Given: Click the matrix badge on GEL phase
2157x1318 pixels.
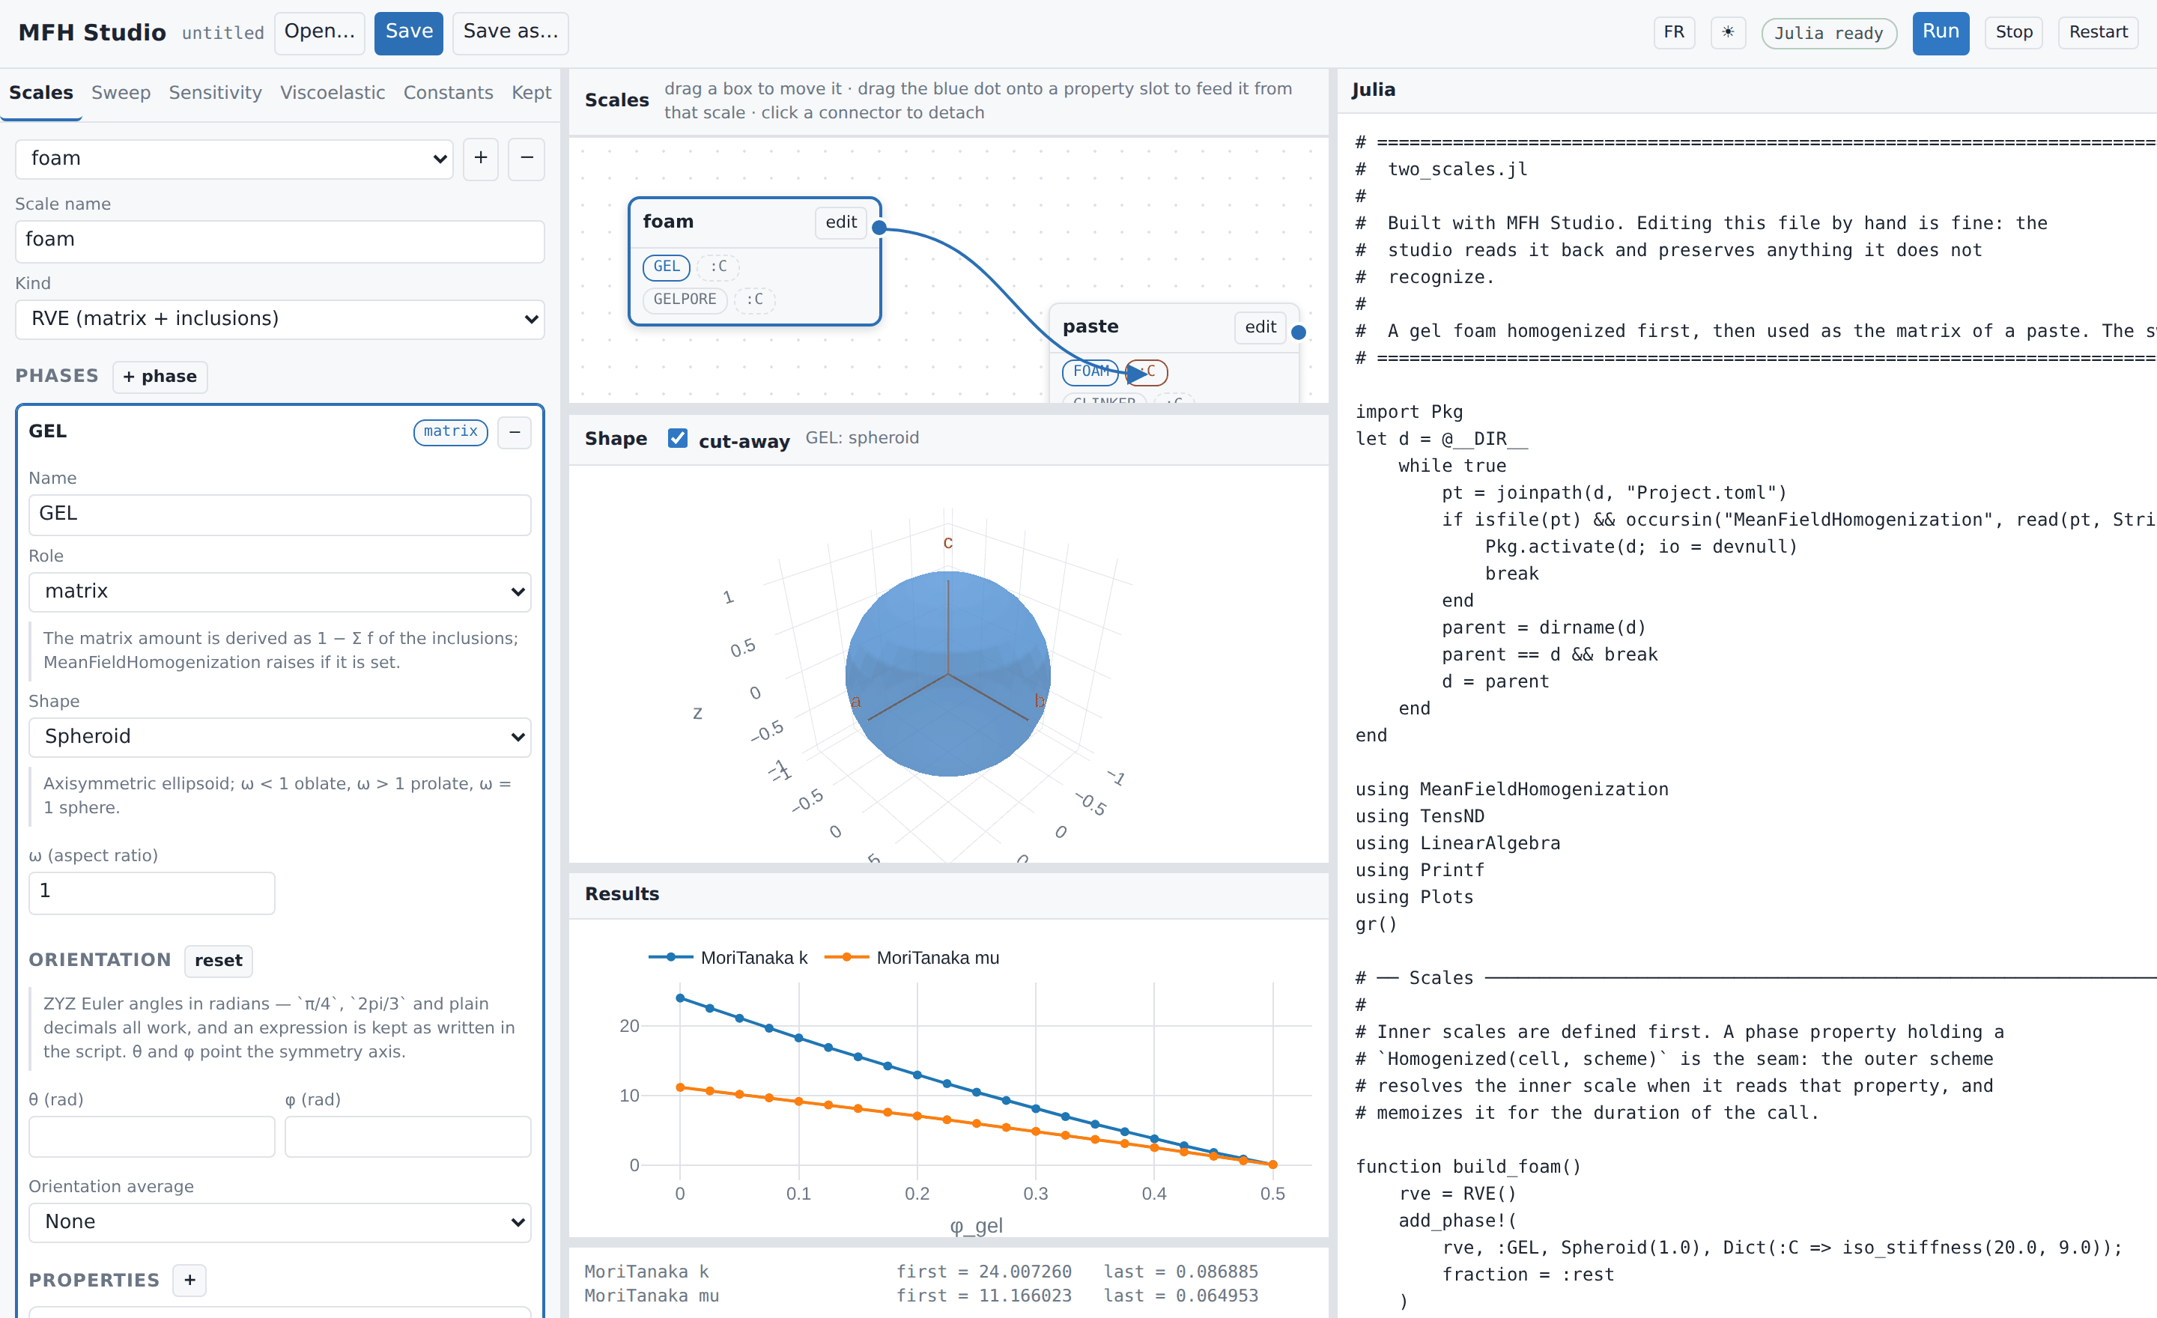Looking at the screenshot, I should click(450, 431).
